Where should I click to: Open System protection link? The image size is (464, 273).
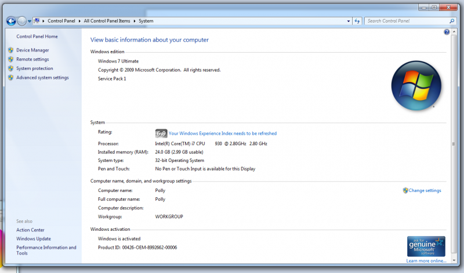34,68
